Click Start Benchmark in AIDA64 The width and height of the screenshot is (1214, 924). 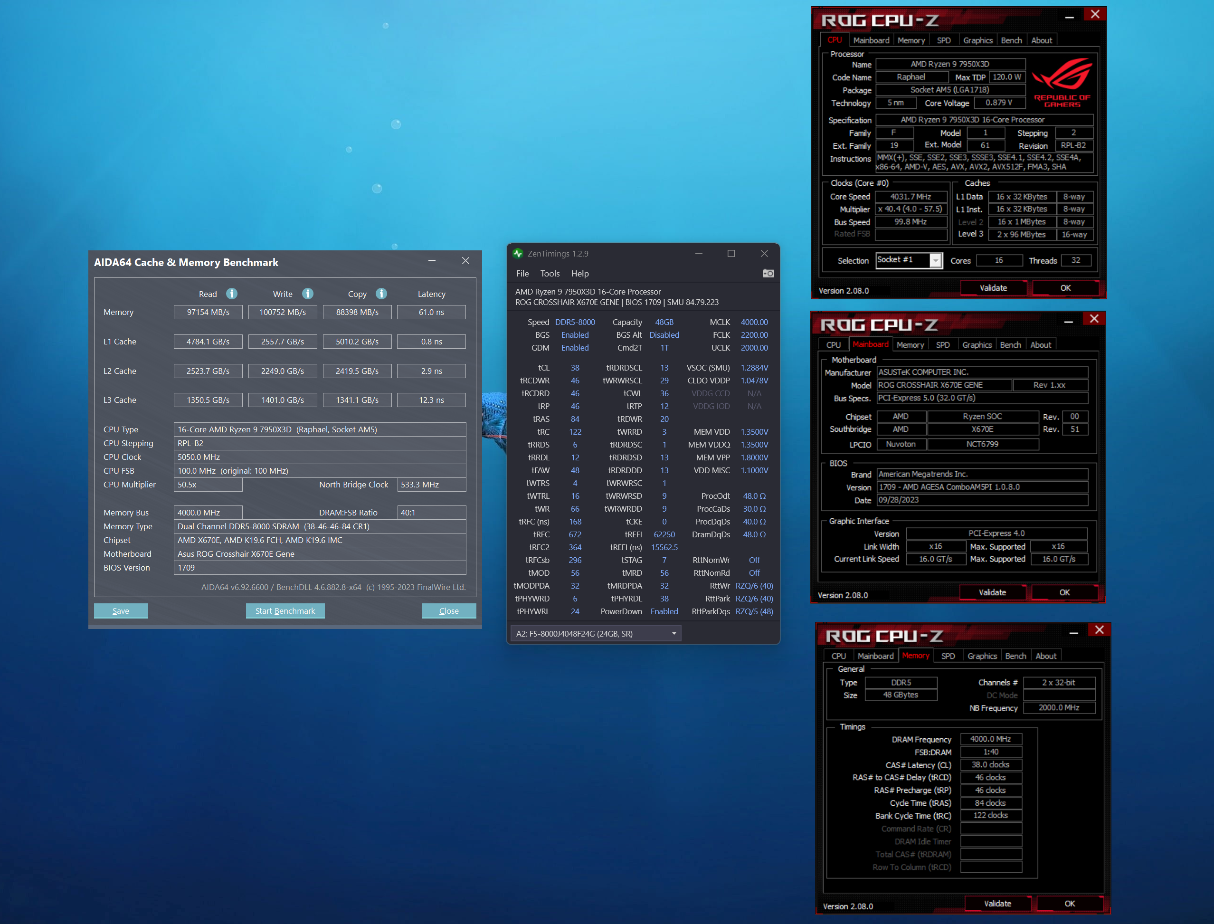click(285, 610)
